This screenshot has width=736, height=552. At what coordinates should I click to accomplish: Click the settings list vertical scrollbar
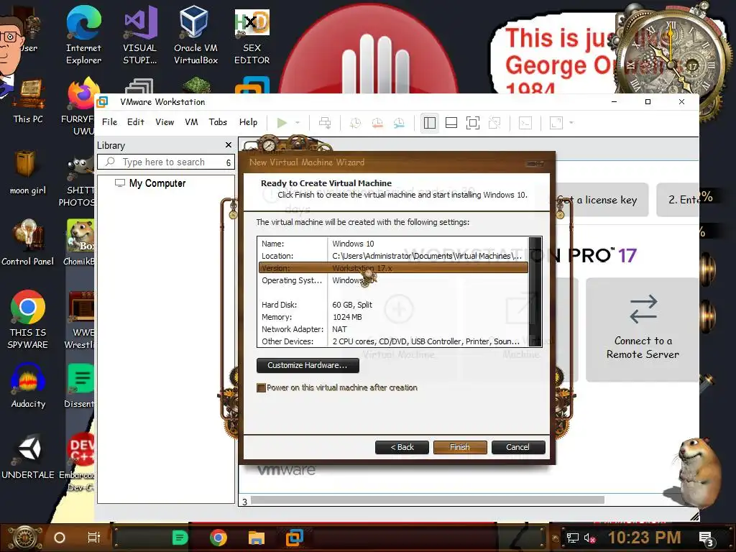pos(535,292)
